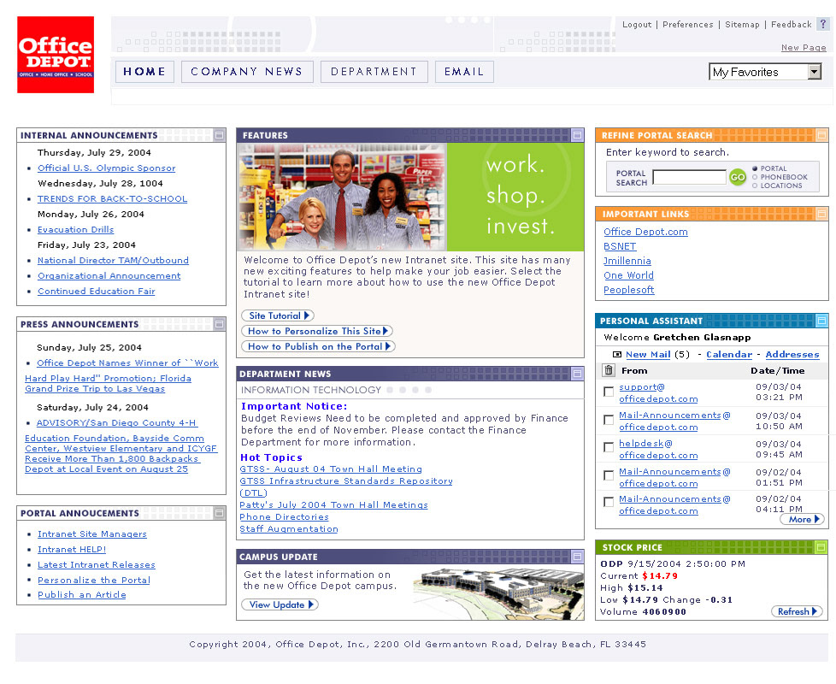The width and height of the screenshot is (836, 684).
Task: Minimize the Important Links panel icon
Action: click(821, 214)
